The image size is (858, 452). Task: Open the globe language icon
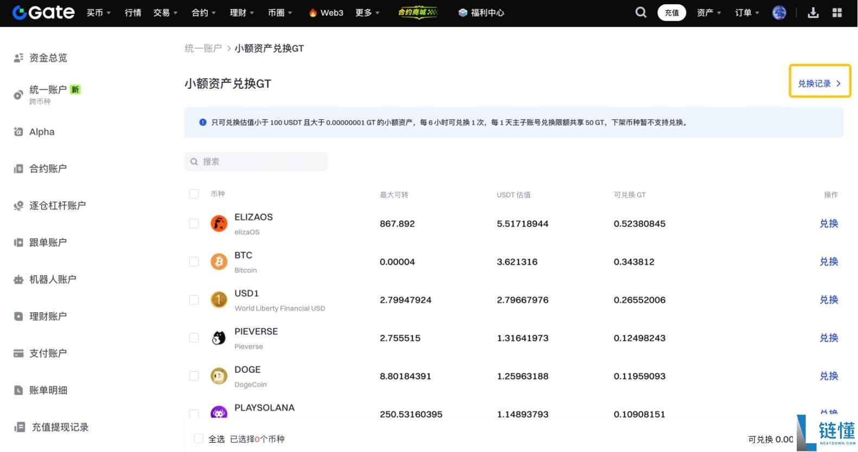pos(779,12)
